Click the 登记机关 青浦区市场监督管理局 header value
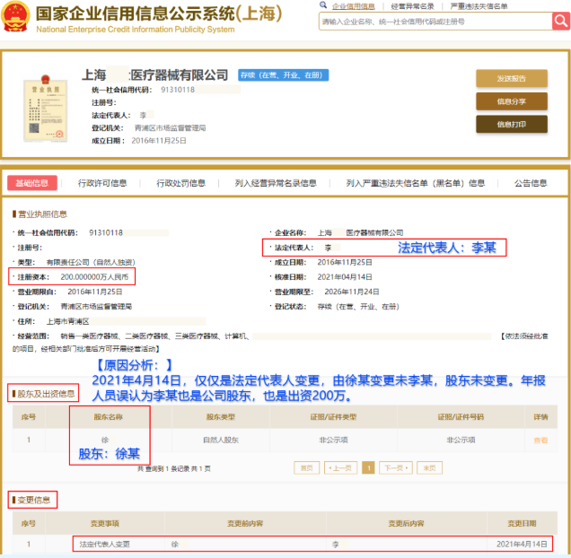571x558 pixels. click(170, 127)
